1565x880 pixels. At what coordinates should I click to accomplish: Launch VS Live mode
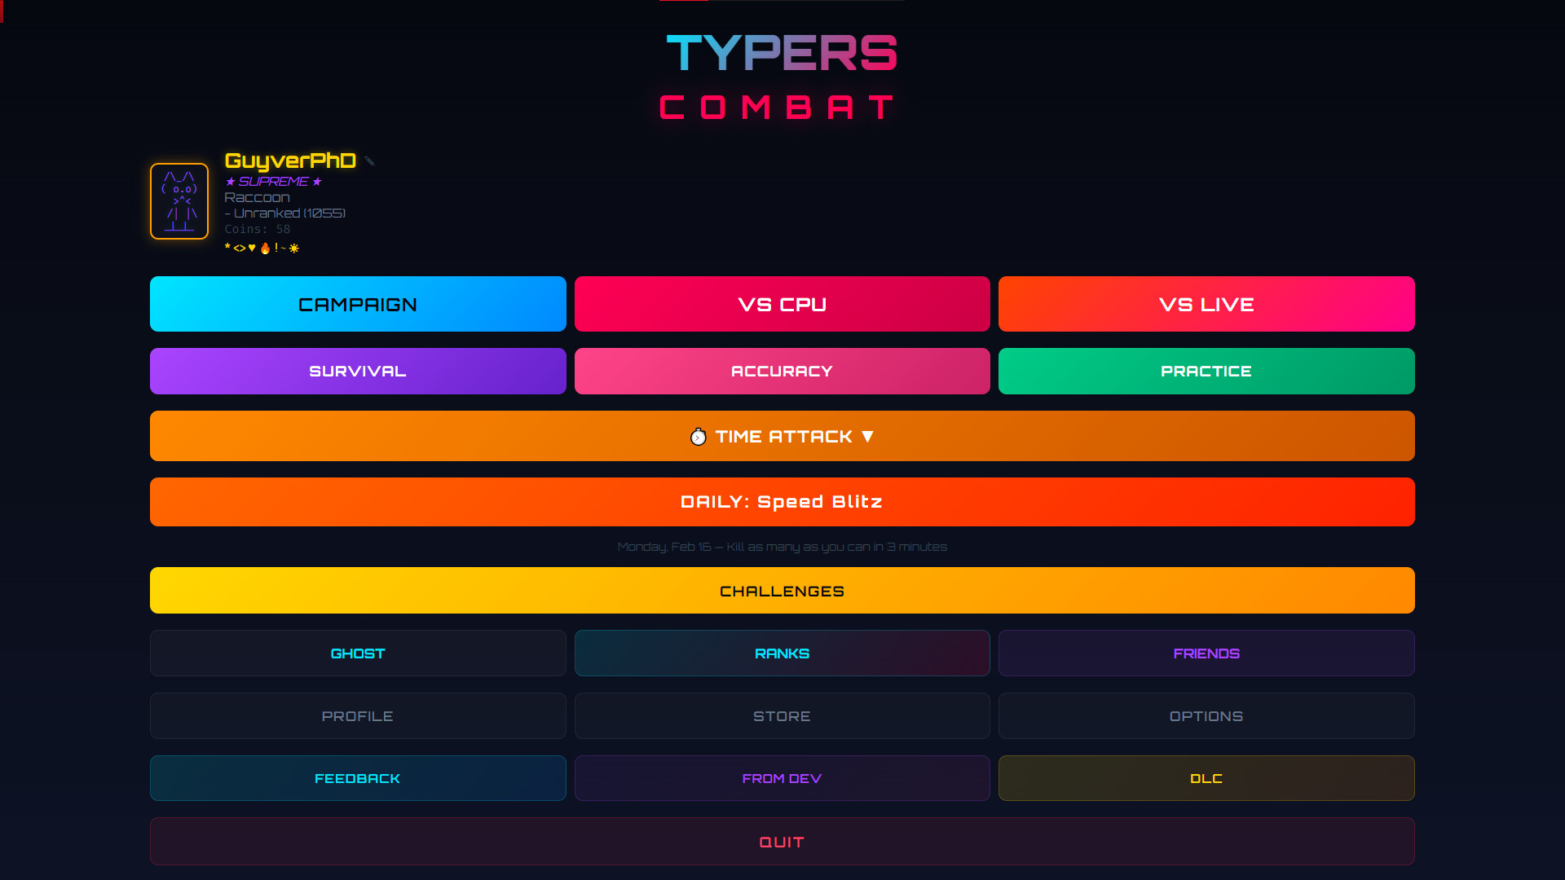pyautogui.click(x=1206, y=304)
